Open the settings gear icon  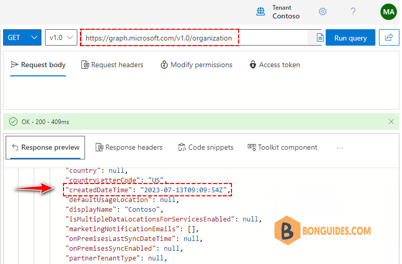click(x=323, y=12)
